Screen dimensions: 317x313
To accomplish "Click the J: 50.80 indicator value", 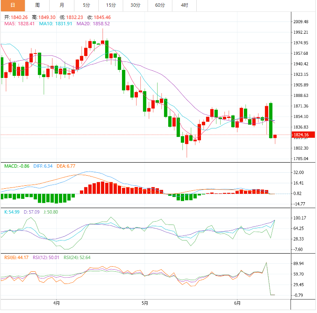I will 51,212.
